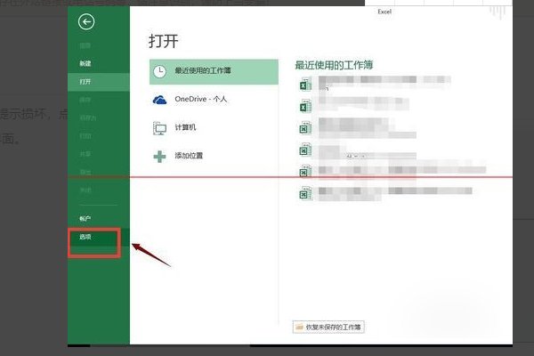
Task: Click 恢复未保存的工作簿 button
Action: tap(328, 327)
